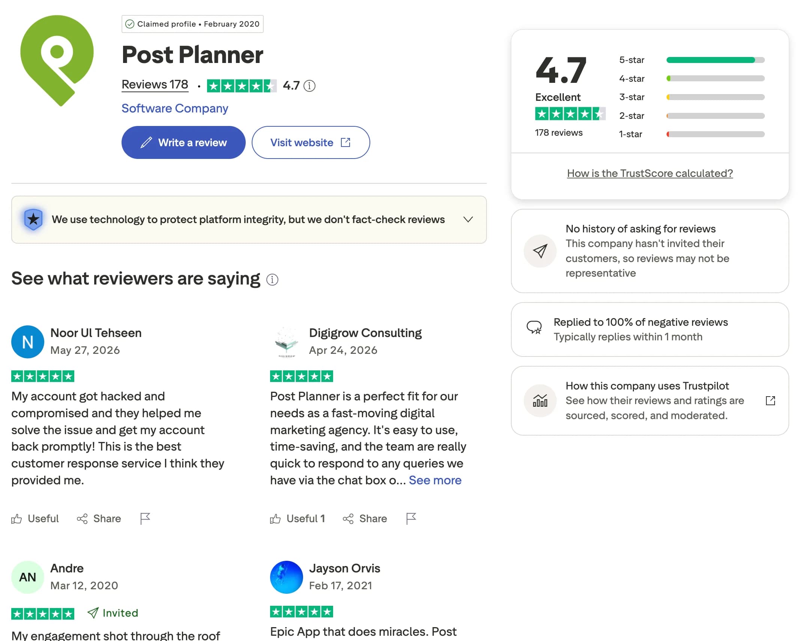This screenshot has width=799, height=641.
Task: Click Noor Ul Tehseen's five-star rating
Action: coord(43,376)
